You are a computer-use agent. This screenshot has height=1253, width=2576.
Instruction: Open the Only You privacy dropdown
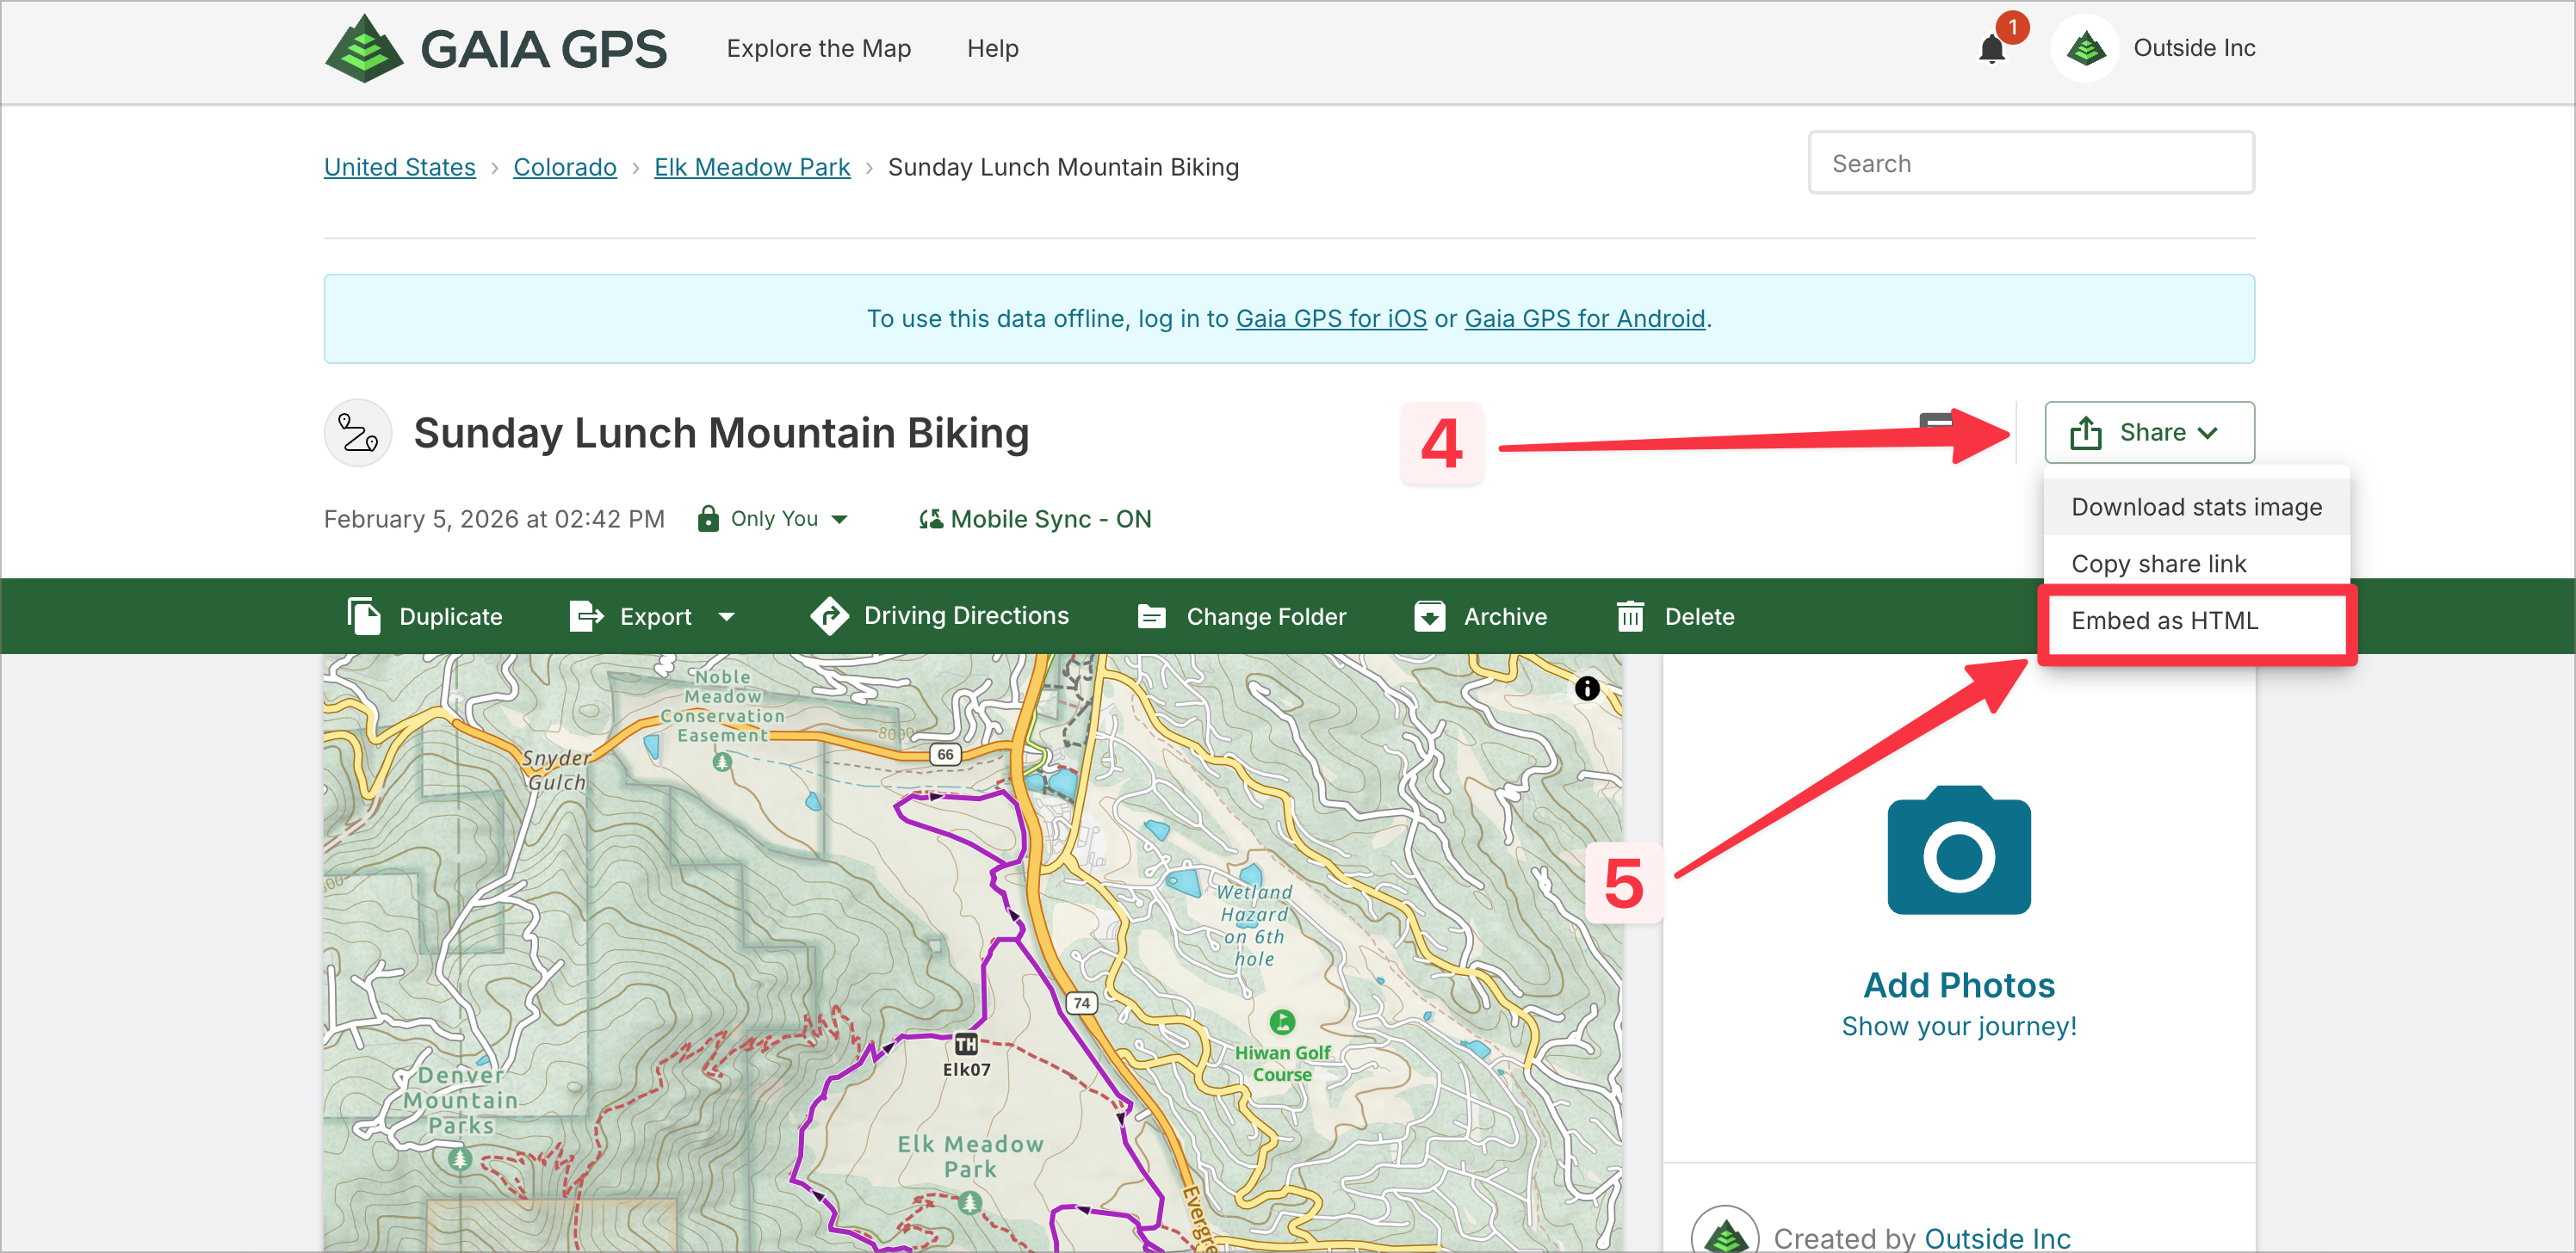pyautogui.click(x=773, y=520)
